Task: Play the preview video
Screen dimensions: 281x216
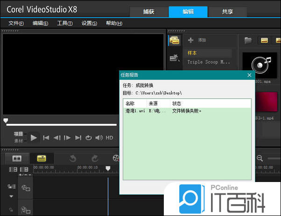Action: [x=34, y=138]
